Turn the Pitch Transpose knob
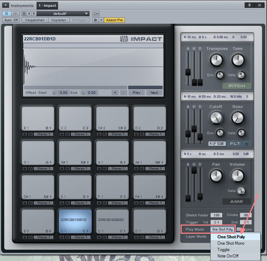 tap(216, 60)
